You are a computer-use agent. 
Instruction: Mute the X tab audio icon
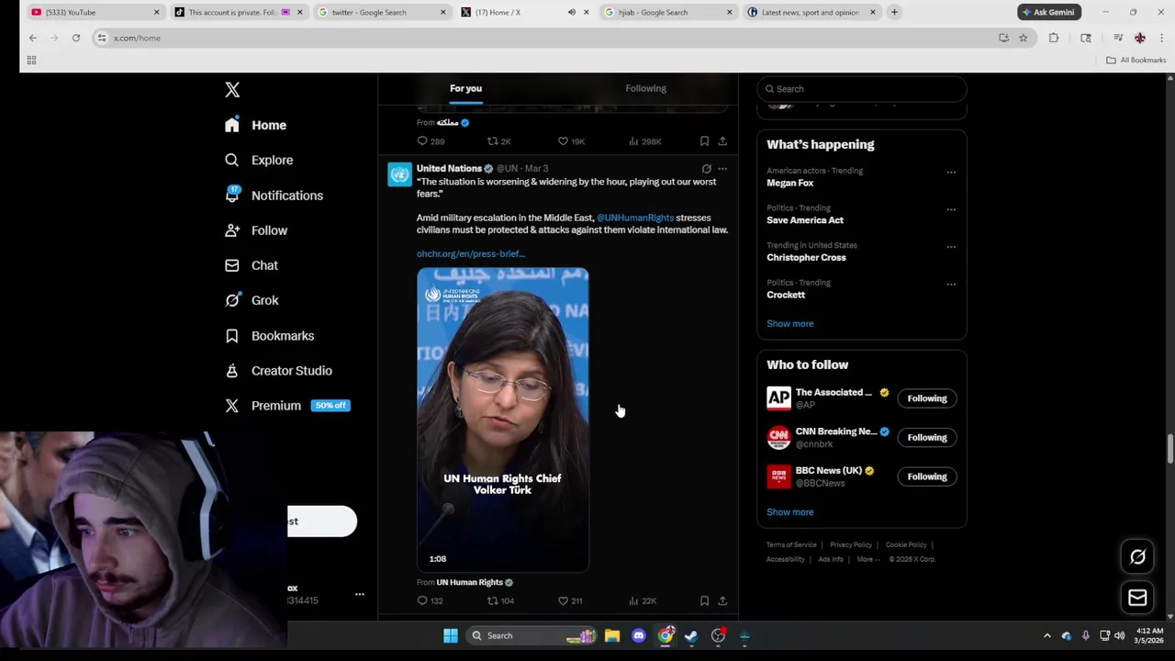[571, 12]
